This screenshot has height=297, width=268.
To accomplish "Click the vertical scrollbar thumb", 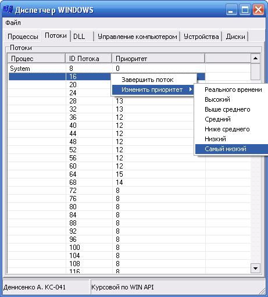I will tap(255, 71).
